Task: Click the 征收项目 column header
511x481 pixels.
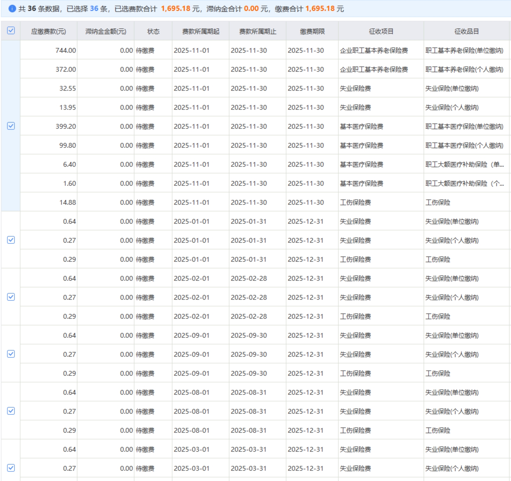Action: [x=381, y=31]
